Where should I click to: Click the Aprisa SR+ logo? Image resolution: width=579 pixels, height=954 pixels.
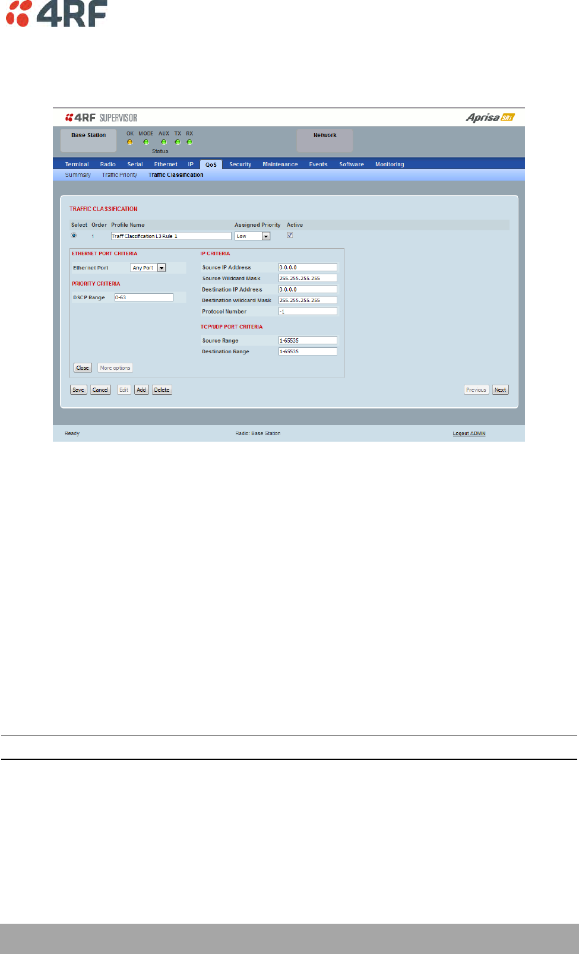[x=490, y=118]
